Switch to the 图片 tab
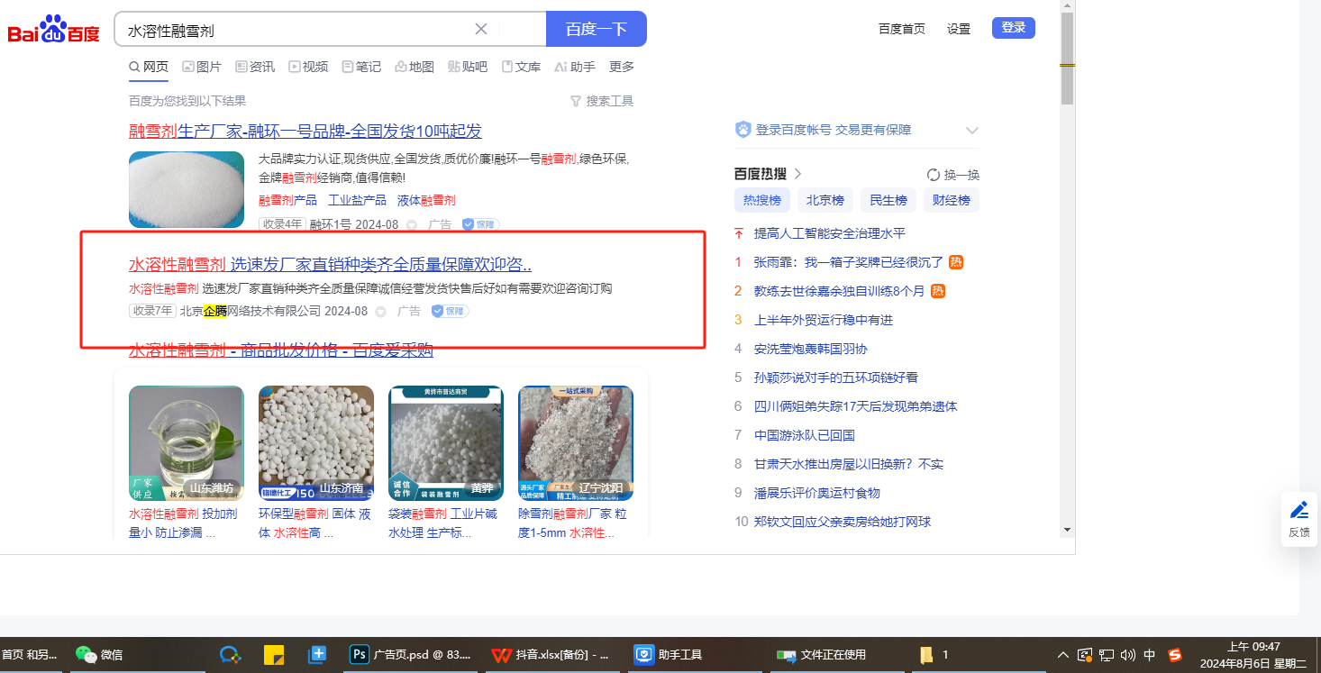This screenshot has height=673, width=1321. point(202,67)
